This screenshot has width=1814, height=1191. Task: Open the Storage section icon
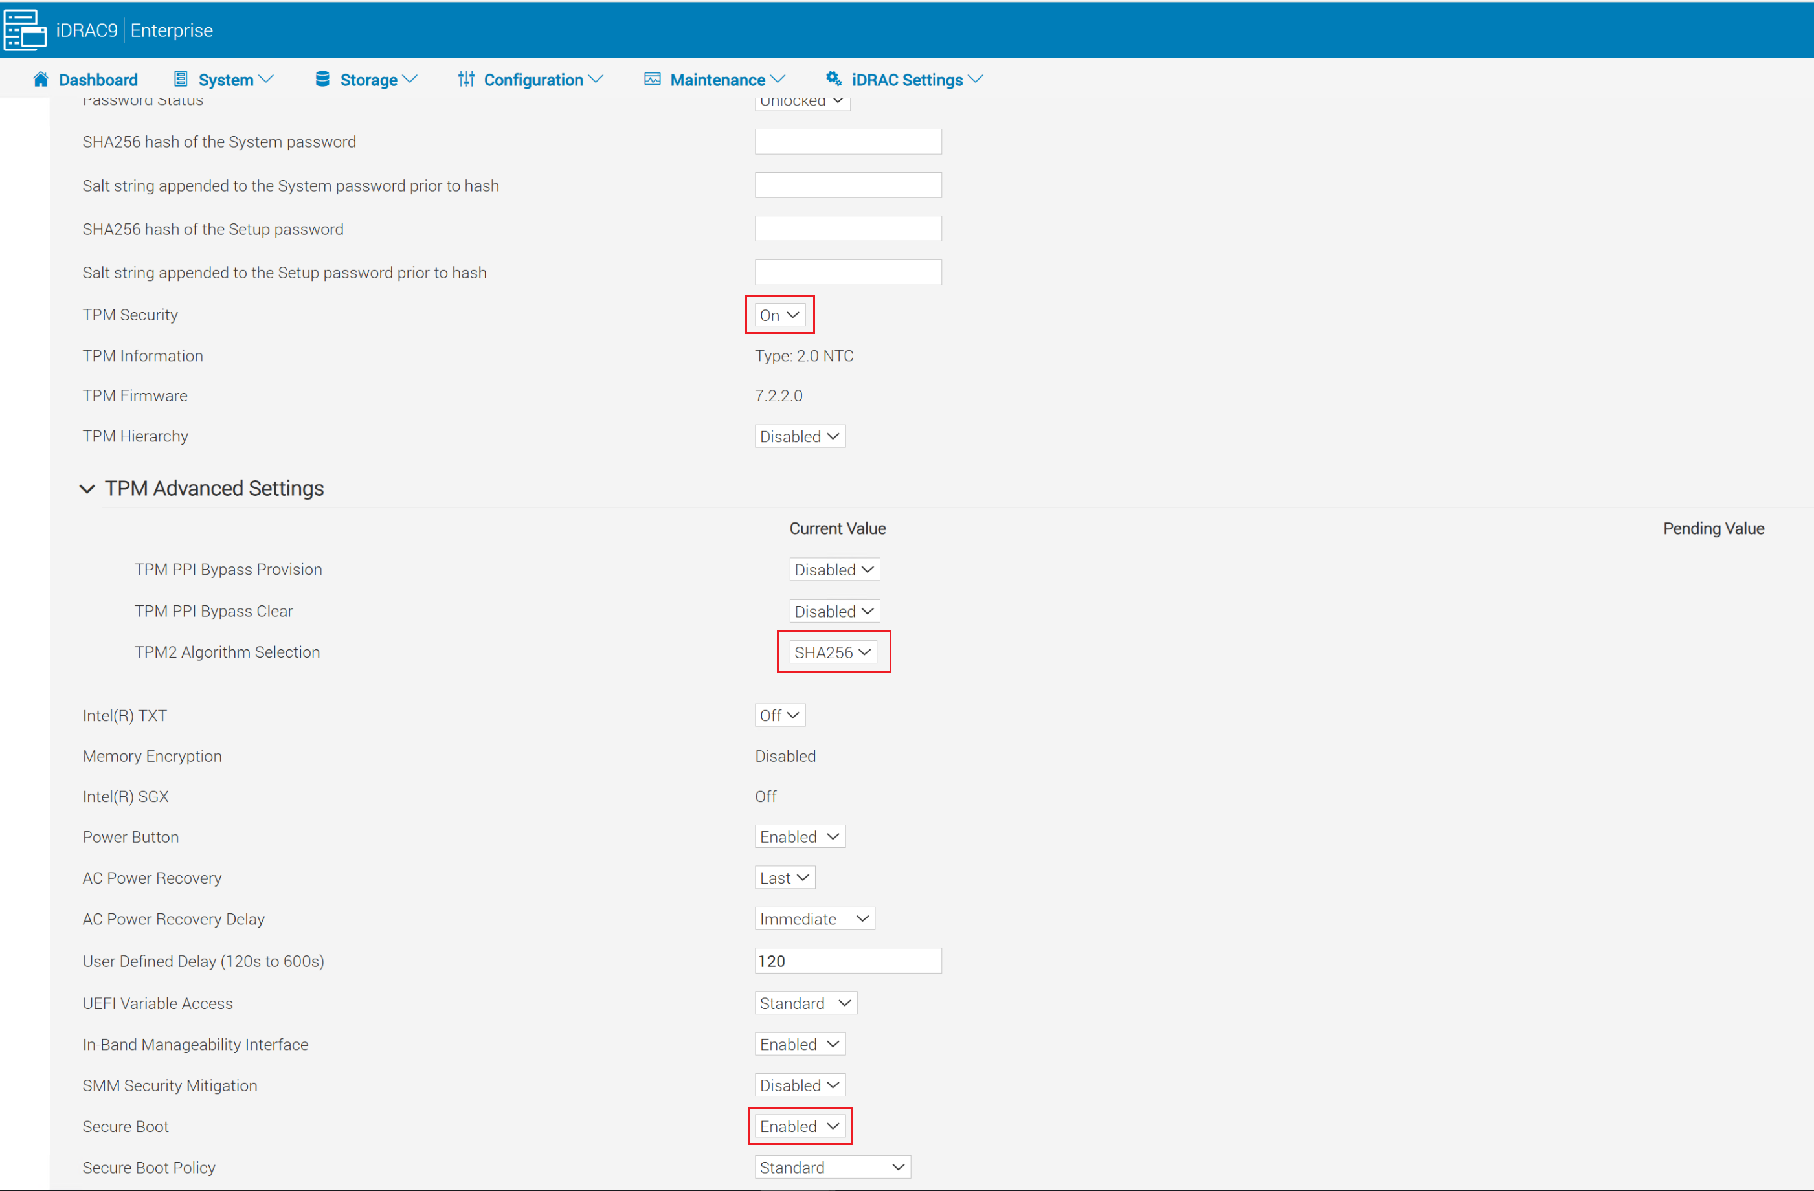[x=322, y=78]
